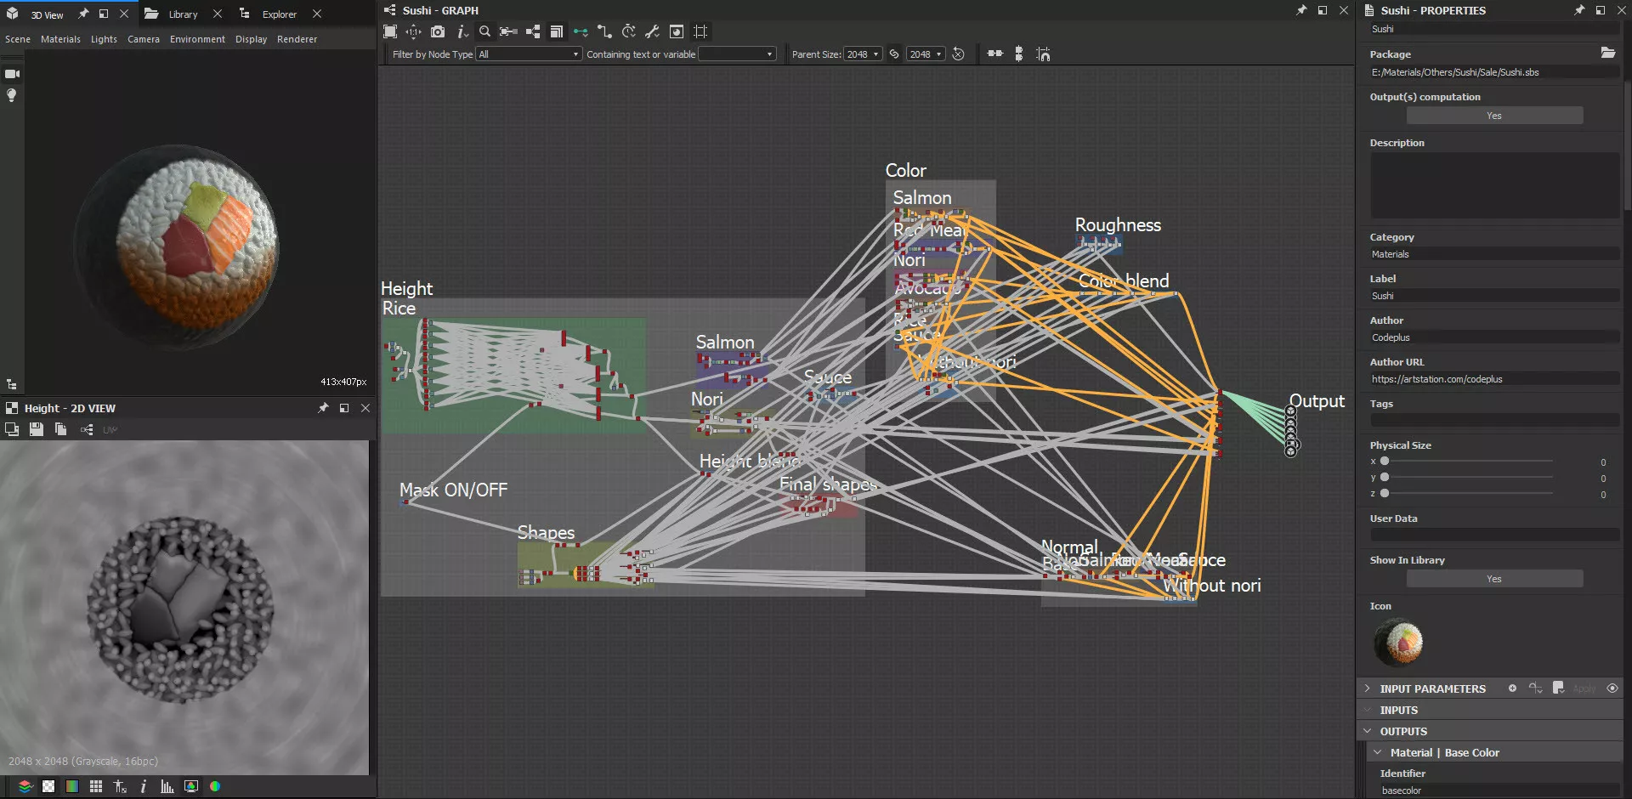The image size is (1632, 799).
Task: Click the add input parameter plus button
Action: [x=1512, y=688]
